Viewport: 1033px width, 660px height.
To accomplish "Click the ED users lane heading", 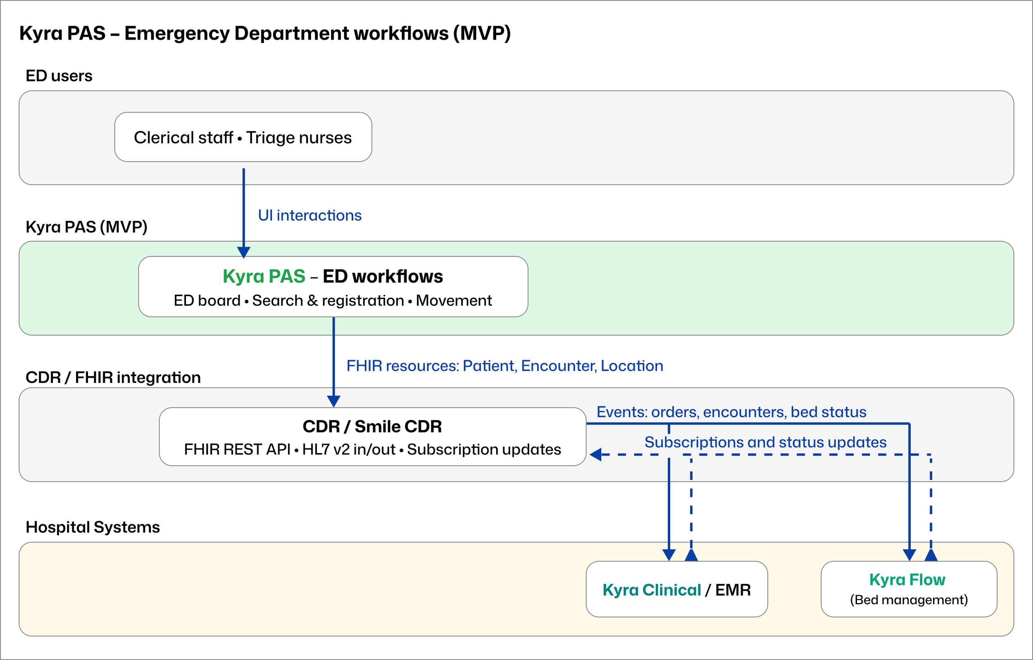I will [x=59, y=76].
